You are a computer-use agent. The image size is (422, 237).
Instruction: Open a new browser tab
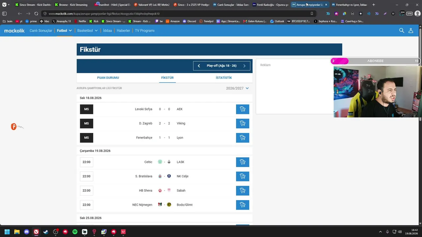(x=374, y=5)
